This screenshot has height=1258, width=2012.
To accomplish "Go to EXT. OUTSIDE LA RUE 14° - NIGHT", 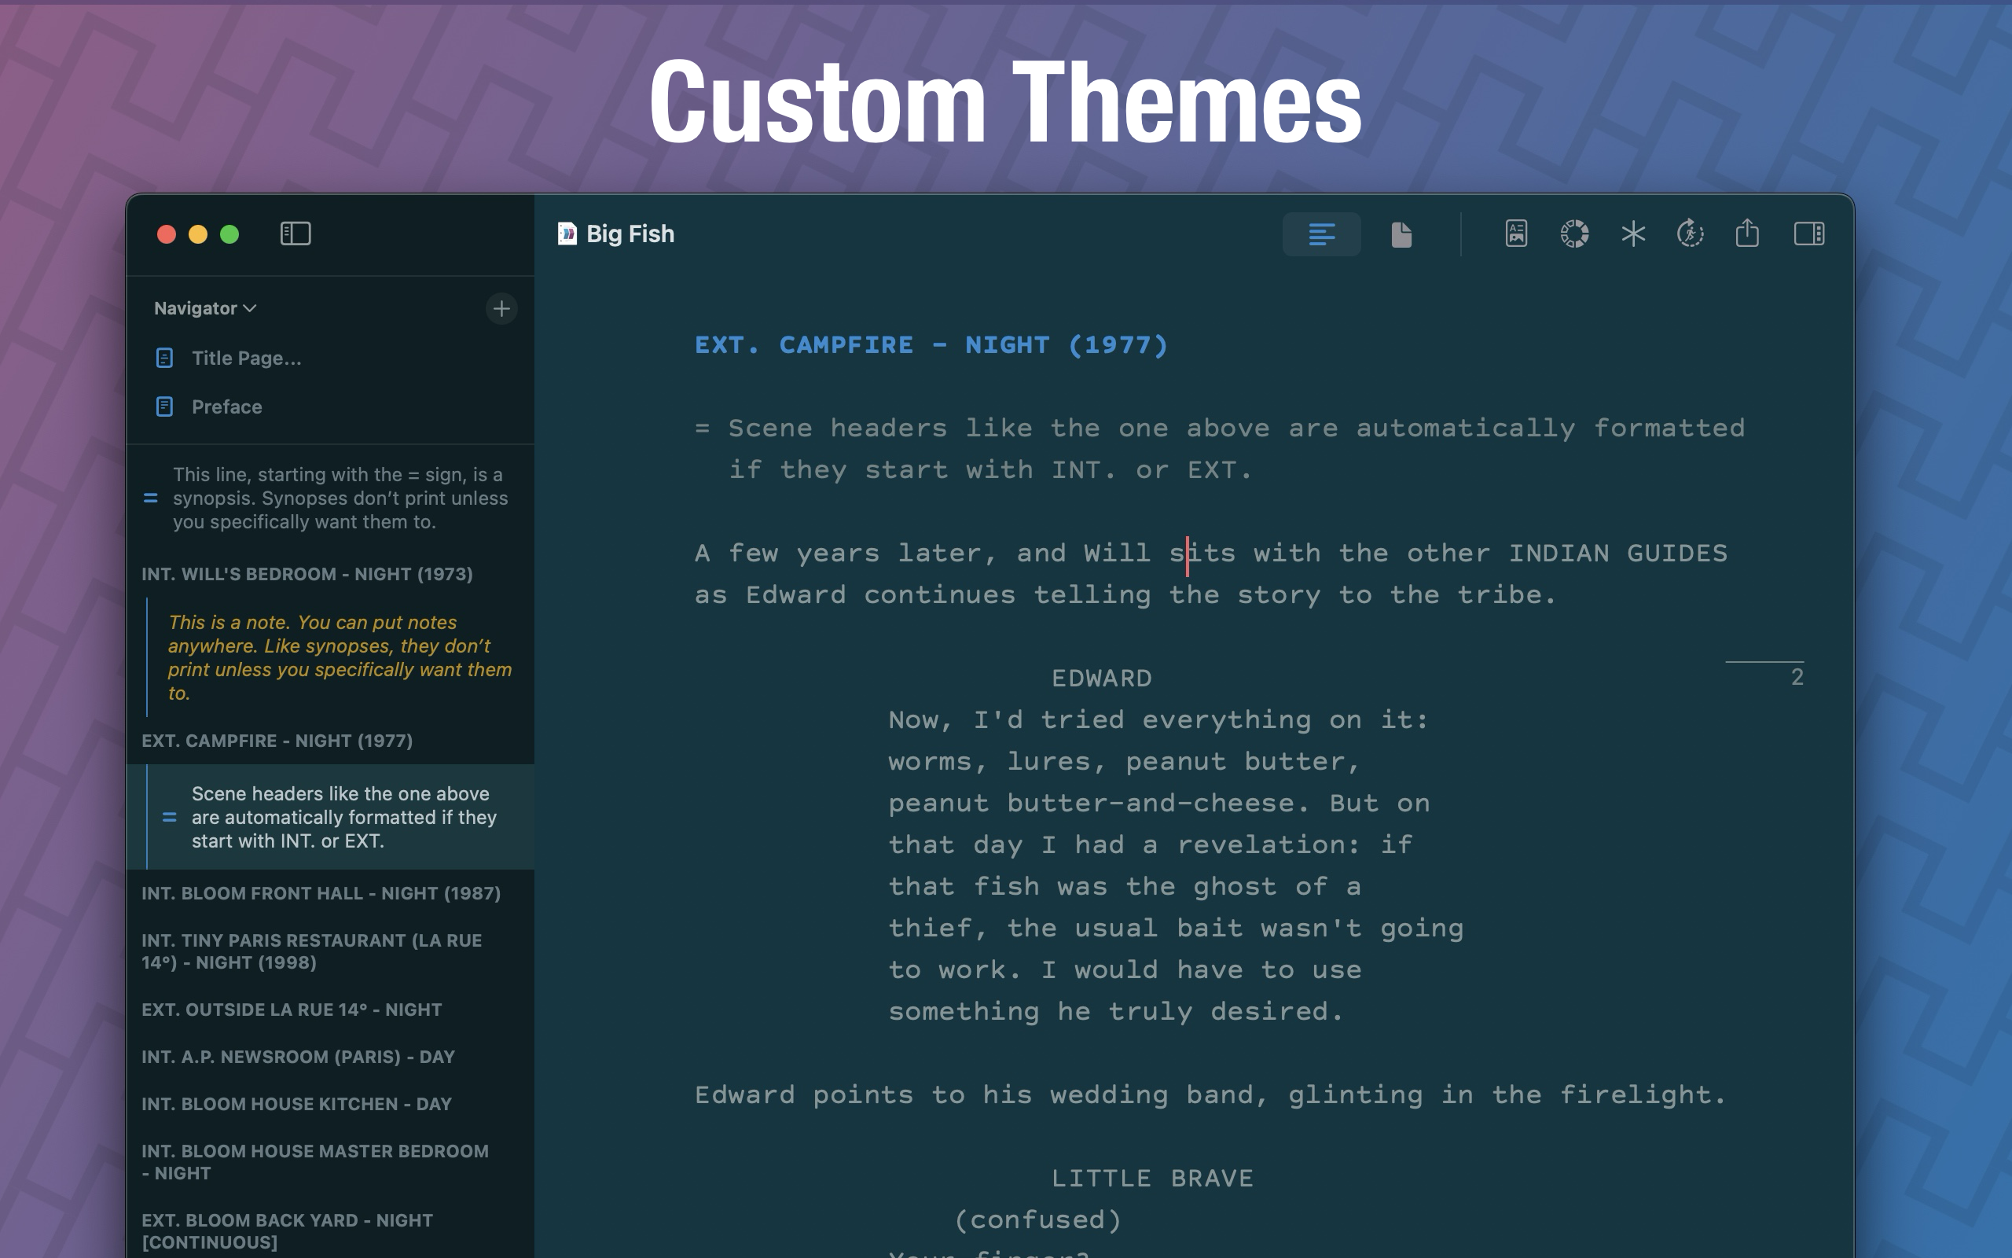I will tap(291, 1010).
